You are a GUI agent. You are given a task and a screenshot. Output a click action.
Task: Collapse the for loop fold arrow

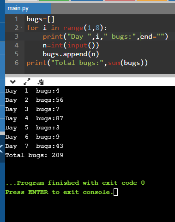tap(22, 28)
